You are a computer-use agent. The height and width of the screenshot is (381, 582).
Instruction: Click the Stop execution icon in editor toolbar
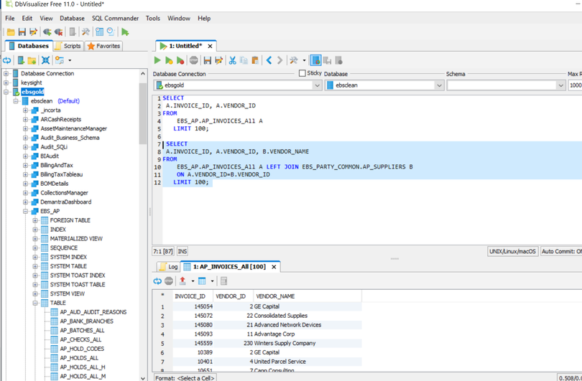click(x=194, y=61)
